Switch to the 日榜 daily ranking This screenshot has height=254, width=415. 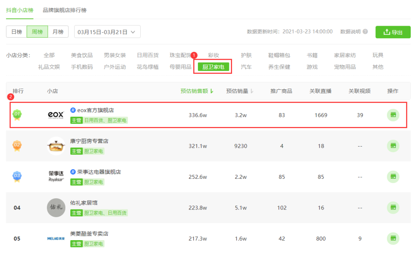[x=17, y=32]
